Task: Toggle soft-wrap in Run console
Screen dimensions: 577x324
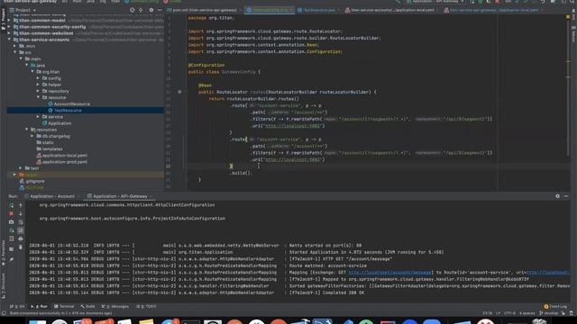Action: pyautogui.click(x=21, y=222)
